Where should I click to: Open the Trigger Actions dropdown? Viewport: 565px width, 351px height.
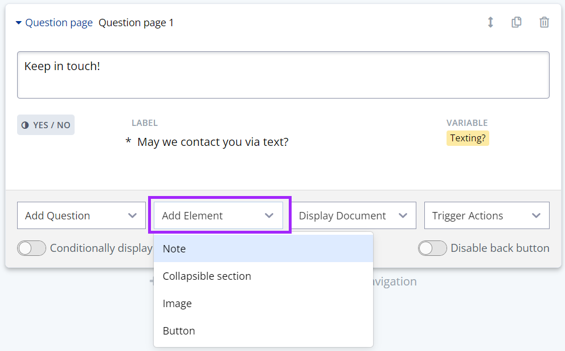click(x=486, y=215)
